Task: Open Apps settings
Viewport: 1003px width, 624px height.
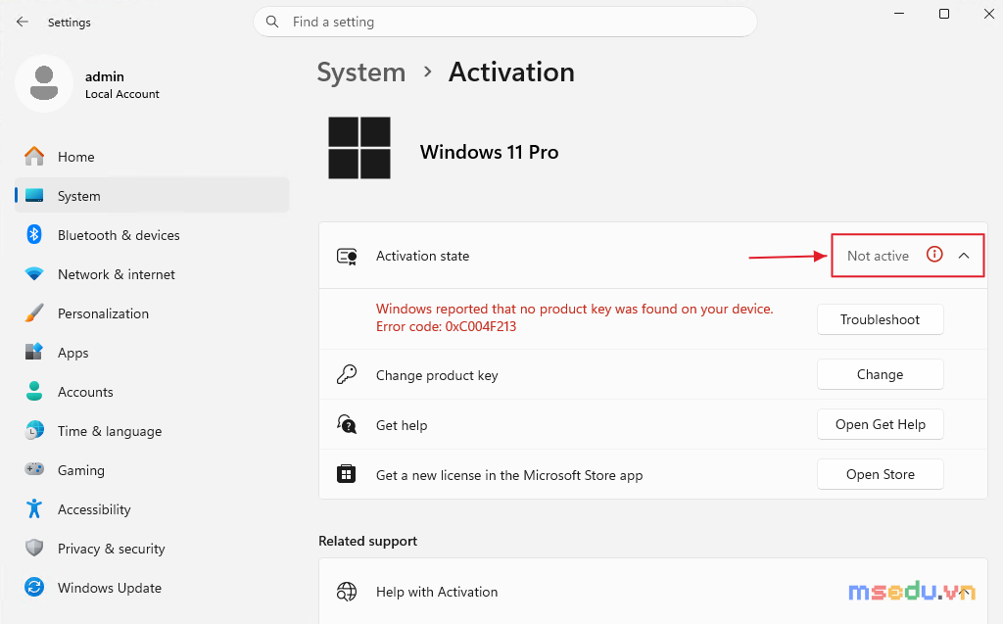Action: 152,352
